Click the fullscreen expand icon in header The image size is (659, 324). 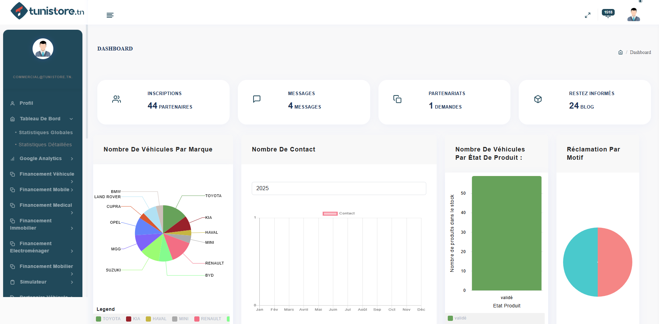coord(588,15)
